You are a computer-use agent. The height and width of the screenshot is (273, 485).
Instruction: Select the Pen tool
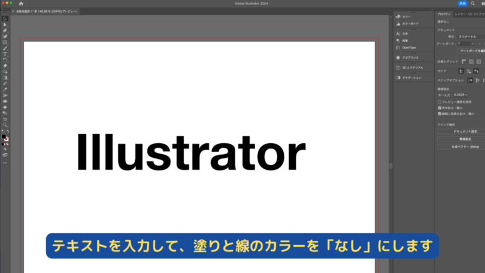tap(5, 31)
